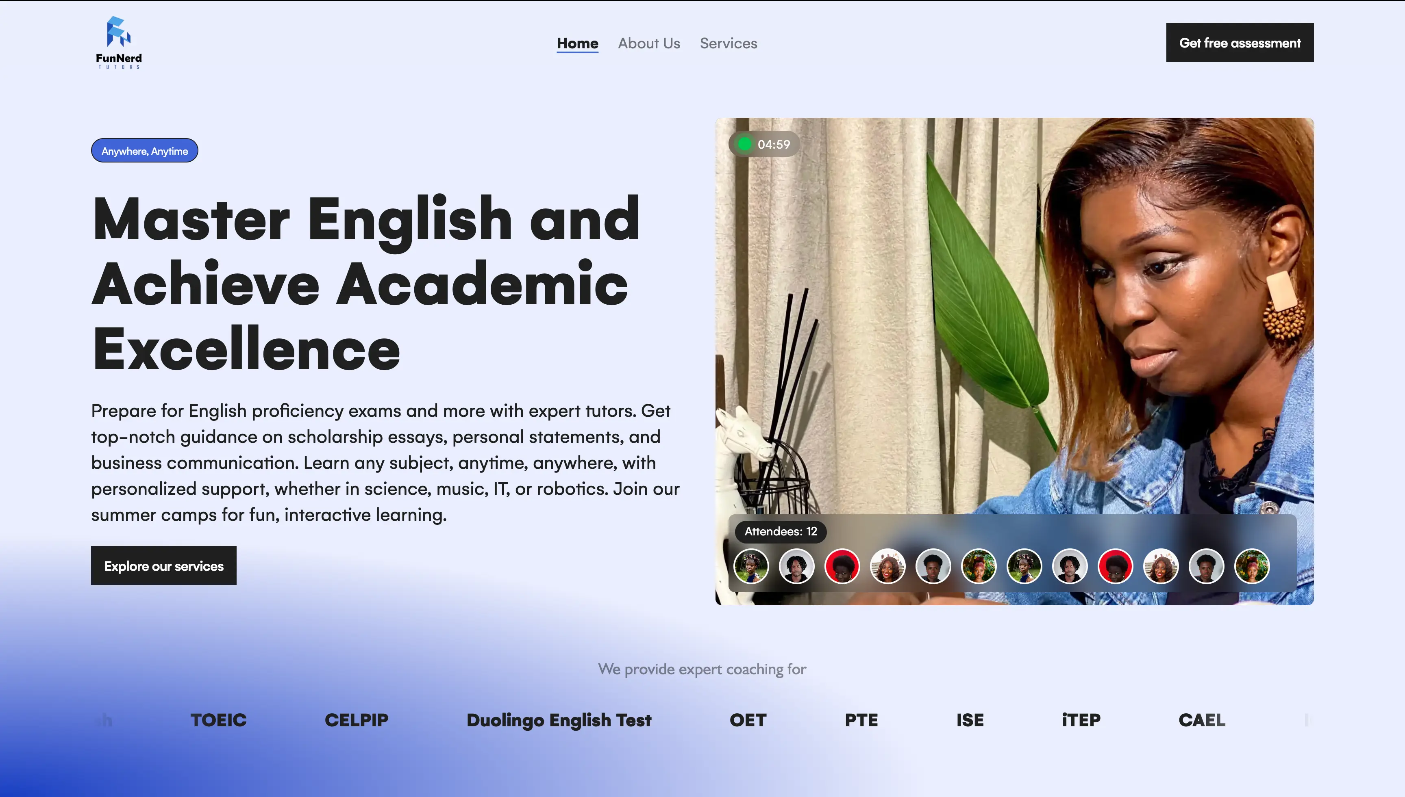Select CELPIP in the exam carousel
Viewport: 1405px width, 797px height.
tap(356, 720)
